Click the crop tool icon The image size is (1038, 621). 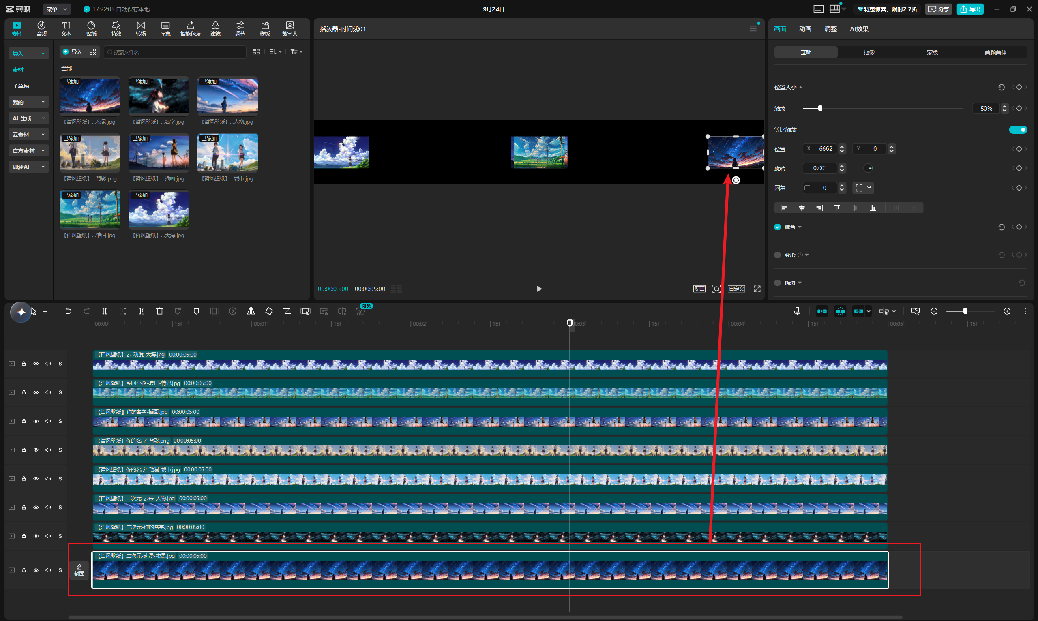point(287,311)
